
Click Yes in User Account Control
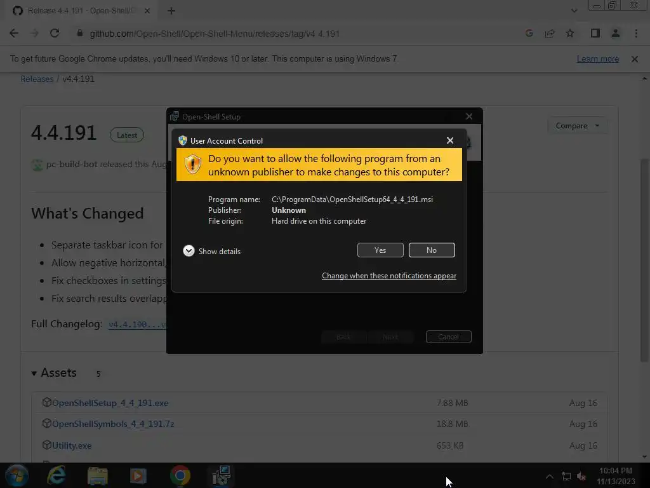tap(380, 250)
